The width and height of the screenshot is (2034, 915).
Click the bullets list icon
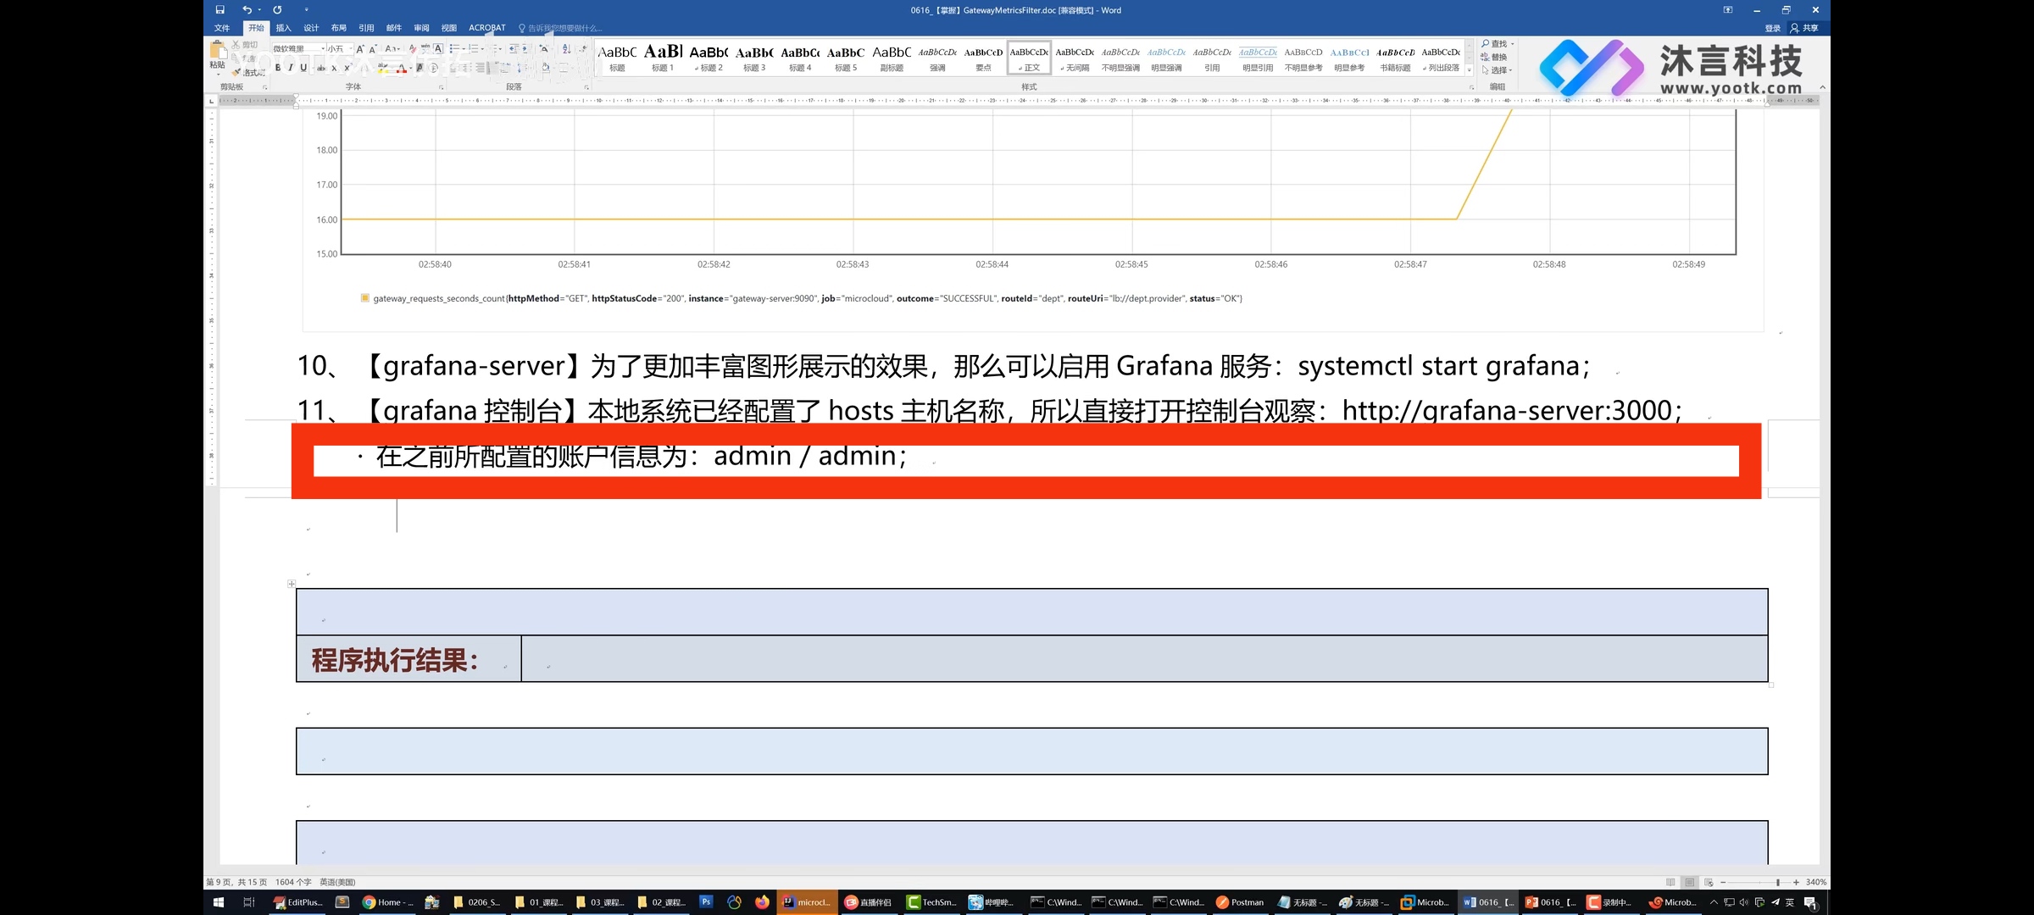tap(454, 49)
